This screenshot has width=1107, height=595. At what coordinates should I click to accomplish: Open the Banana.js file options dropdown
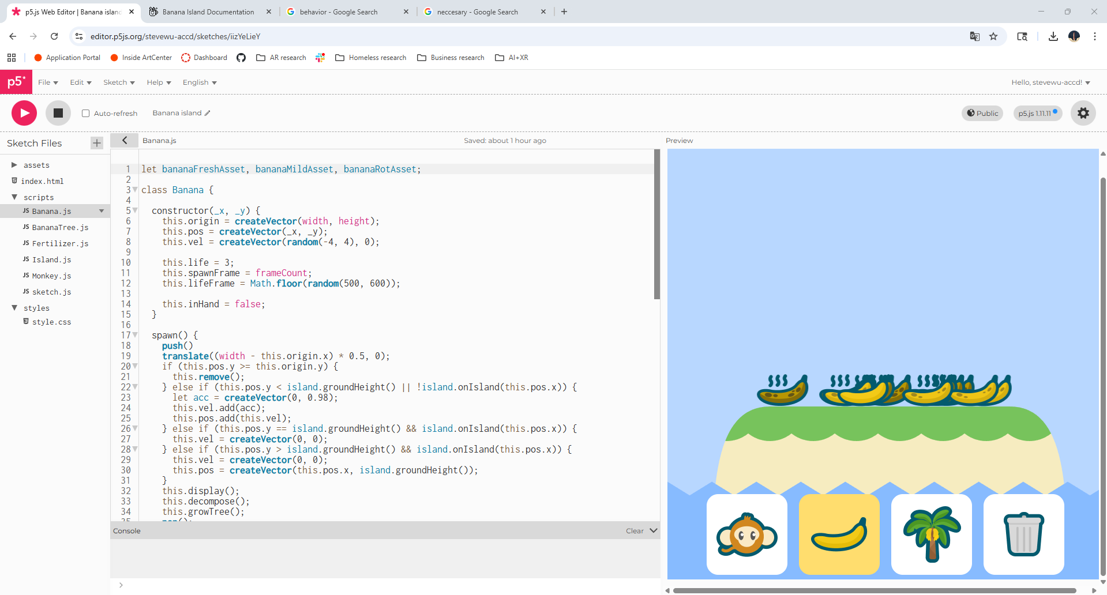pyautogui.click(x=102, y=211)
